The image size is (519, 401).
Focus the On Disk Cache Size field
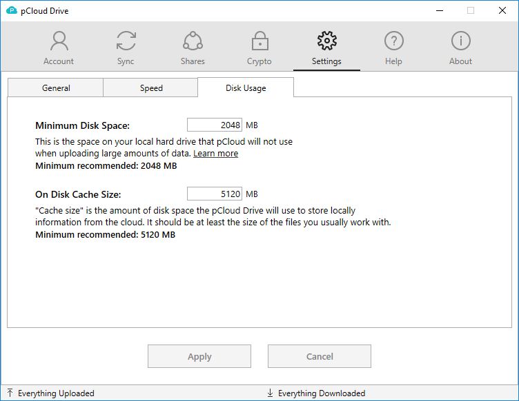tap(215, 194)
